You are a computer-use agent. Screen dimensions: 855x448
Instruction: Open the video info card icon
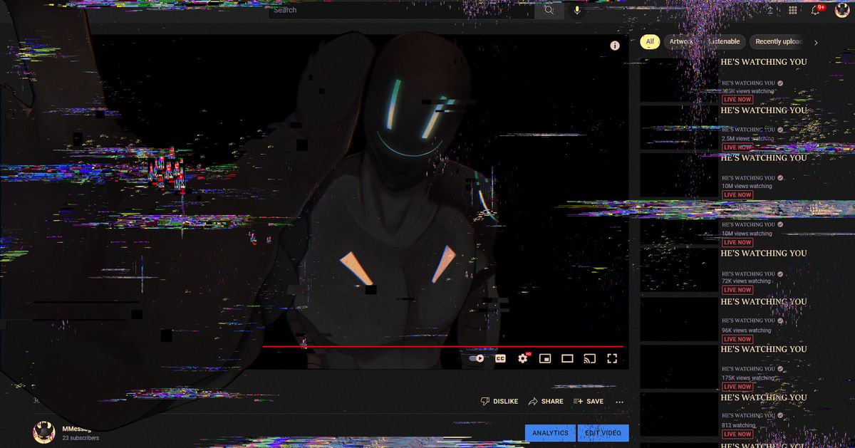coord(615,46)
